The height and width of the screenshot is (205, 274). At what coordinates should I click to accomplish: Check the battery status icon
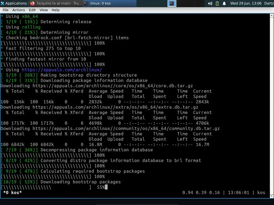coord(217,3)
